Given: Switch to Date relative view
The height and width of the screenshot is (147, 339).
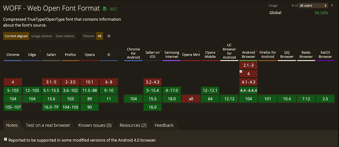Looking at the screenshot, I should [65, 36].
